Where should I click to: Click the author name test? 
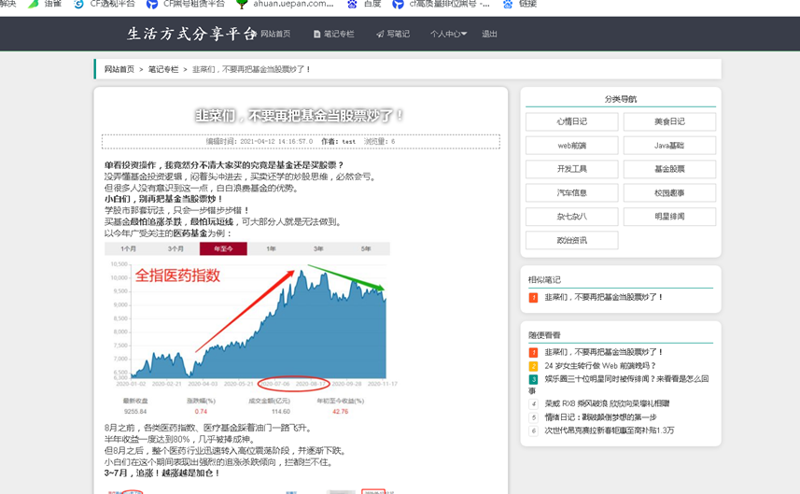point(349,141)
